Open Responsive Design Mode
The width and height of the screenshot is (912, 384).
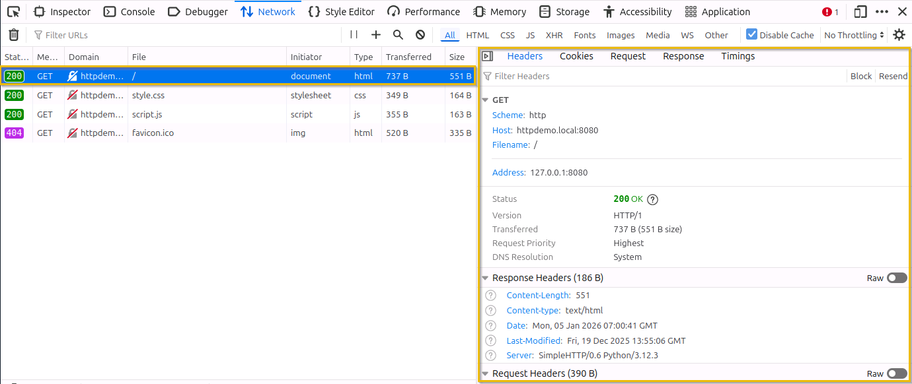click(x=860, y=11)
